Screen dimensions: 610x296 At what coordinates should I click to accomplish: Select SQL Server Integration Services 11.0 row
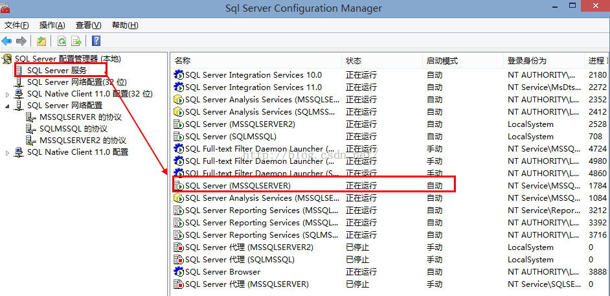point(253,87)
